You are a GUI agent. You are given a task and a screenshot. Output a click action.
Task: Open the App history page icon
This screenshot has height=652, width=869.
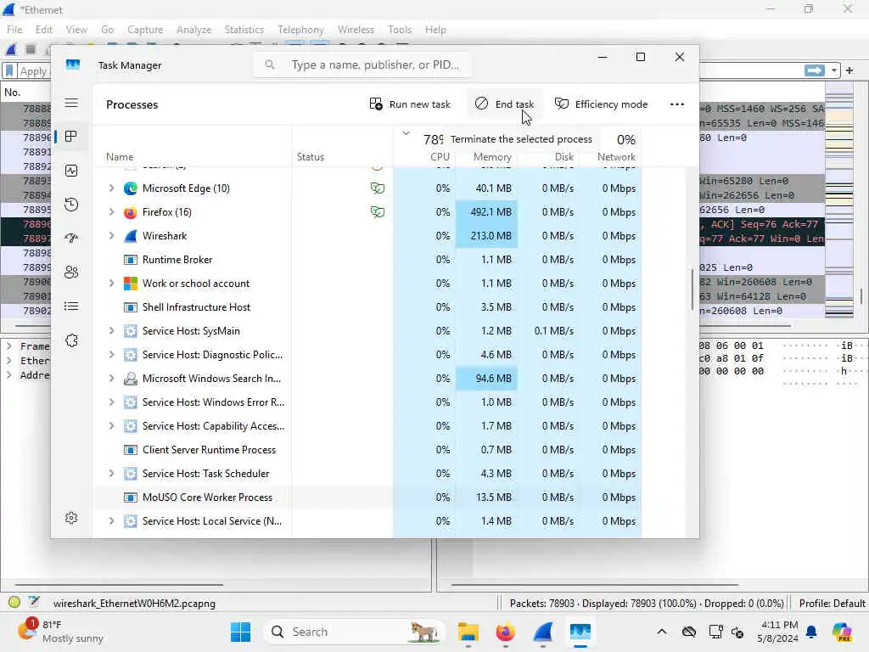pyautogui.click(x=71, y=205)
